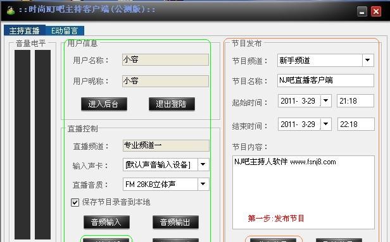Click the 起始时间 time field 21:18

[x=355, y=100]
